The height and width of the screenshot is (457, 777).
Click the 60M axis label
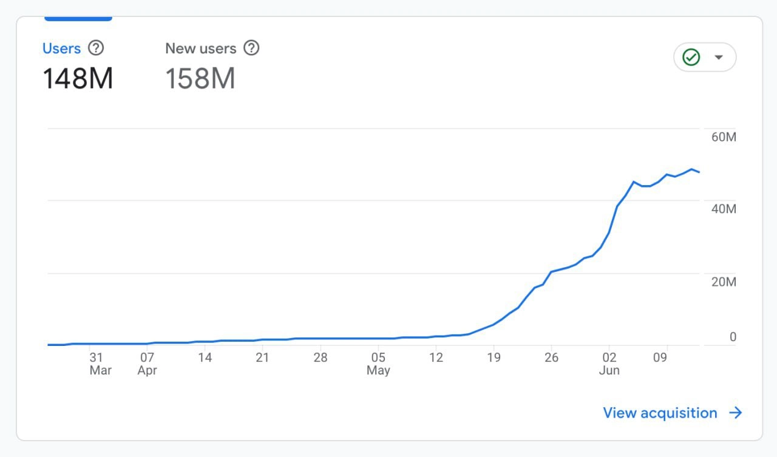(724, 137)
